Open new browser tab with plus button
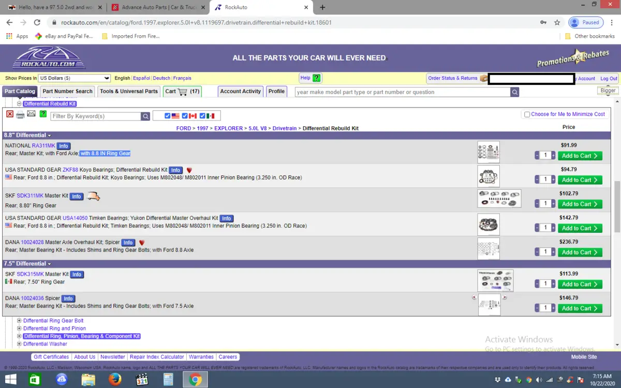The width and height of the screenshot is (621, 388). (322, 7)
